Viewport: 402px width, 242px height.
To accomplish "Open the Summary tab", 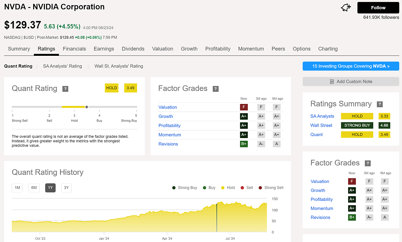I will coord(19,49).
